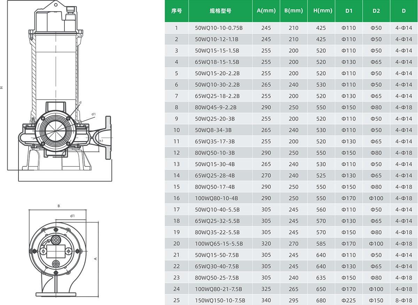Select H value 680 for 150WQ150-10-7.5B
This screenshot has height=305, width=418.
tap(321, 300)
